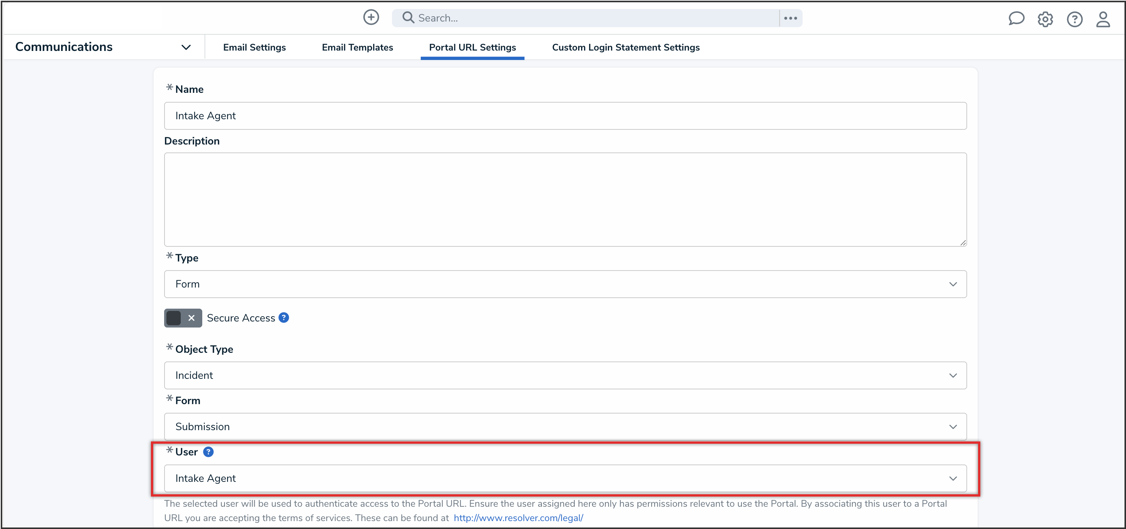Image resolution: width=1126 pixels, height=529 pixels.
Task: Expand the Communications section dropdown
Action: coord(186,47)
